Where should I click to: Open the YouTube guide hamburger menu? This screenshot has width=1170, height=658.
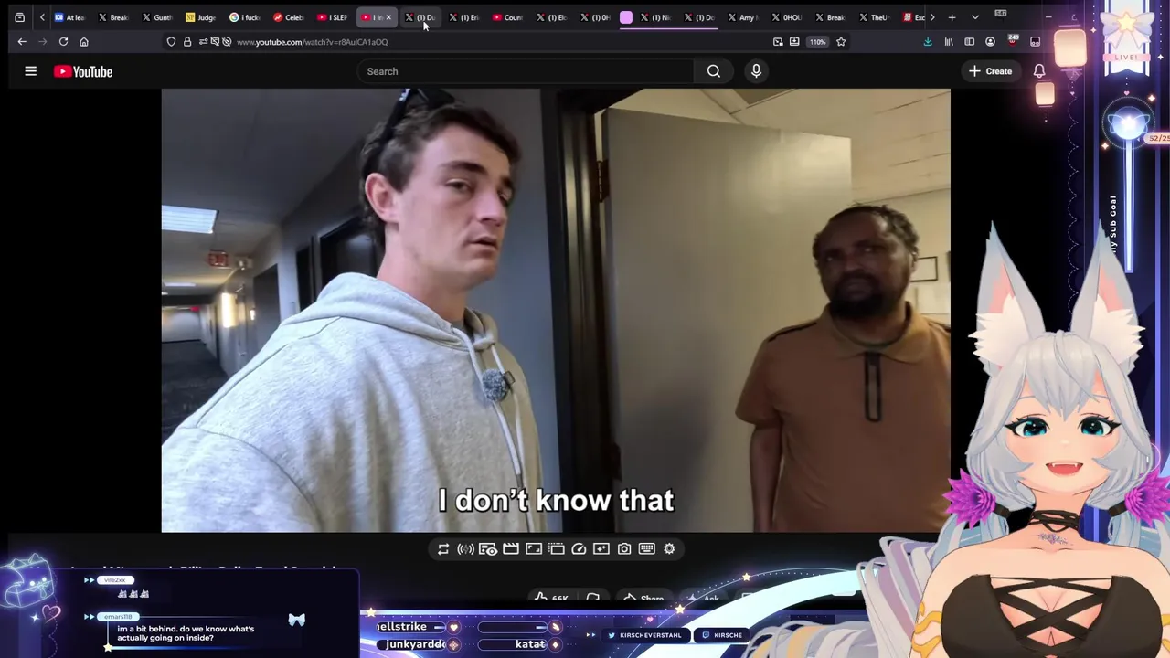point(30,71)
